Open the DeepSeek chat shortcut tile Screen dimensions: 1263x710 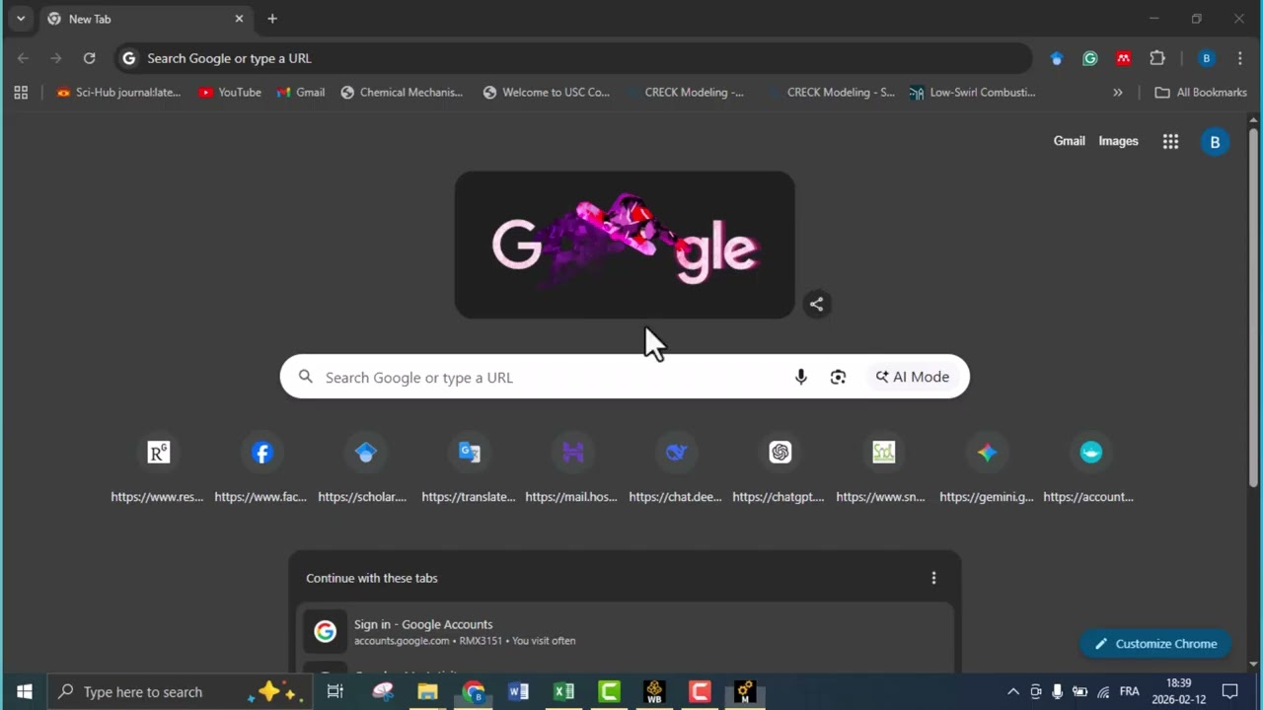pos(676,468)
